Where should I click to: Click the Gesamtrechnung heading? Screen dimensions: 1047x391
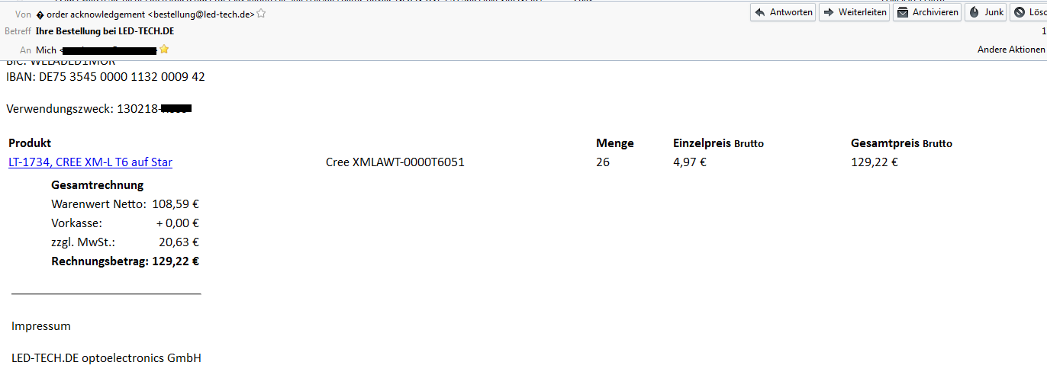pos(97,185)
